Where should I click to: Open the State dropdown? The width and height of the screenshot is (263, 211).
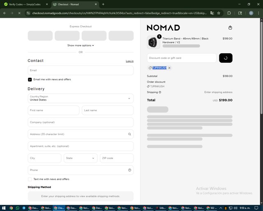[x=81, y=158]
